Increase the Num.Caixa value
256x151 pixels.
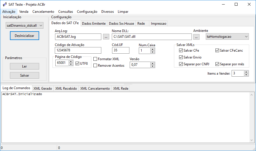point(152,49)
